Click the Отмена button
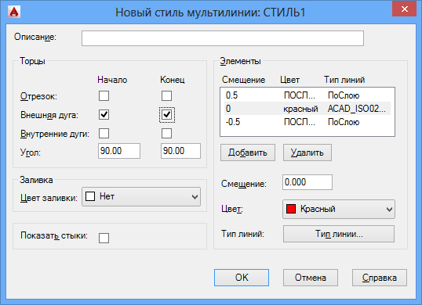This screenshot has width=422, height=305. tap(311, 278)
